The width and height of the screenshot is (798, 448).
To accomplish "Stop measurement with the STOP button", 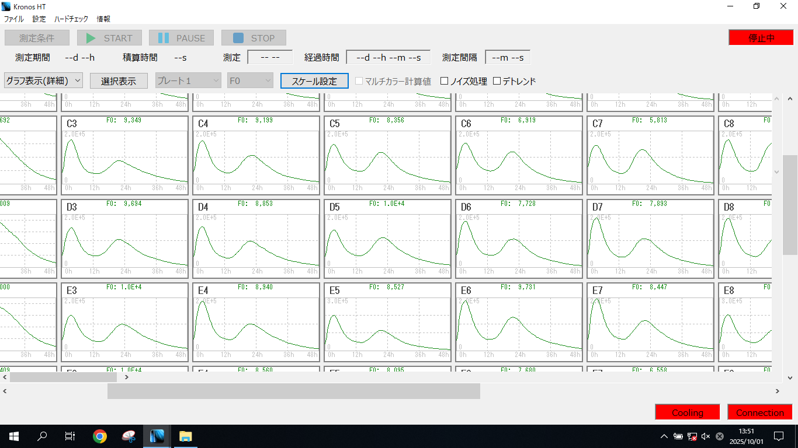I will pos(254,38).
